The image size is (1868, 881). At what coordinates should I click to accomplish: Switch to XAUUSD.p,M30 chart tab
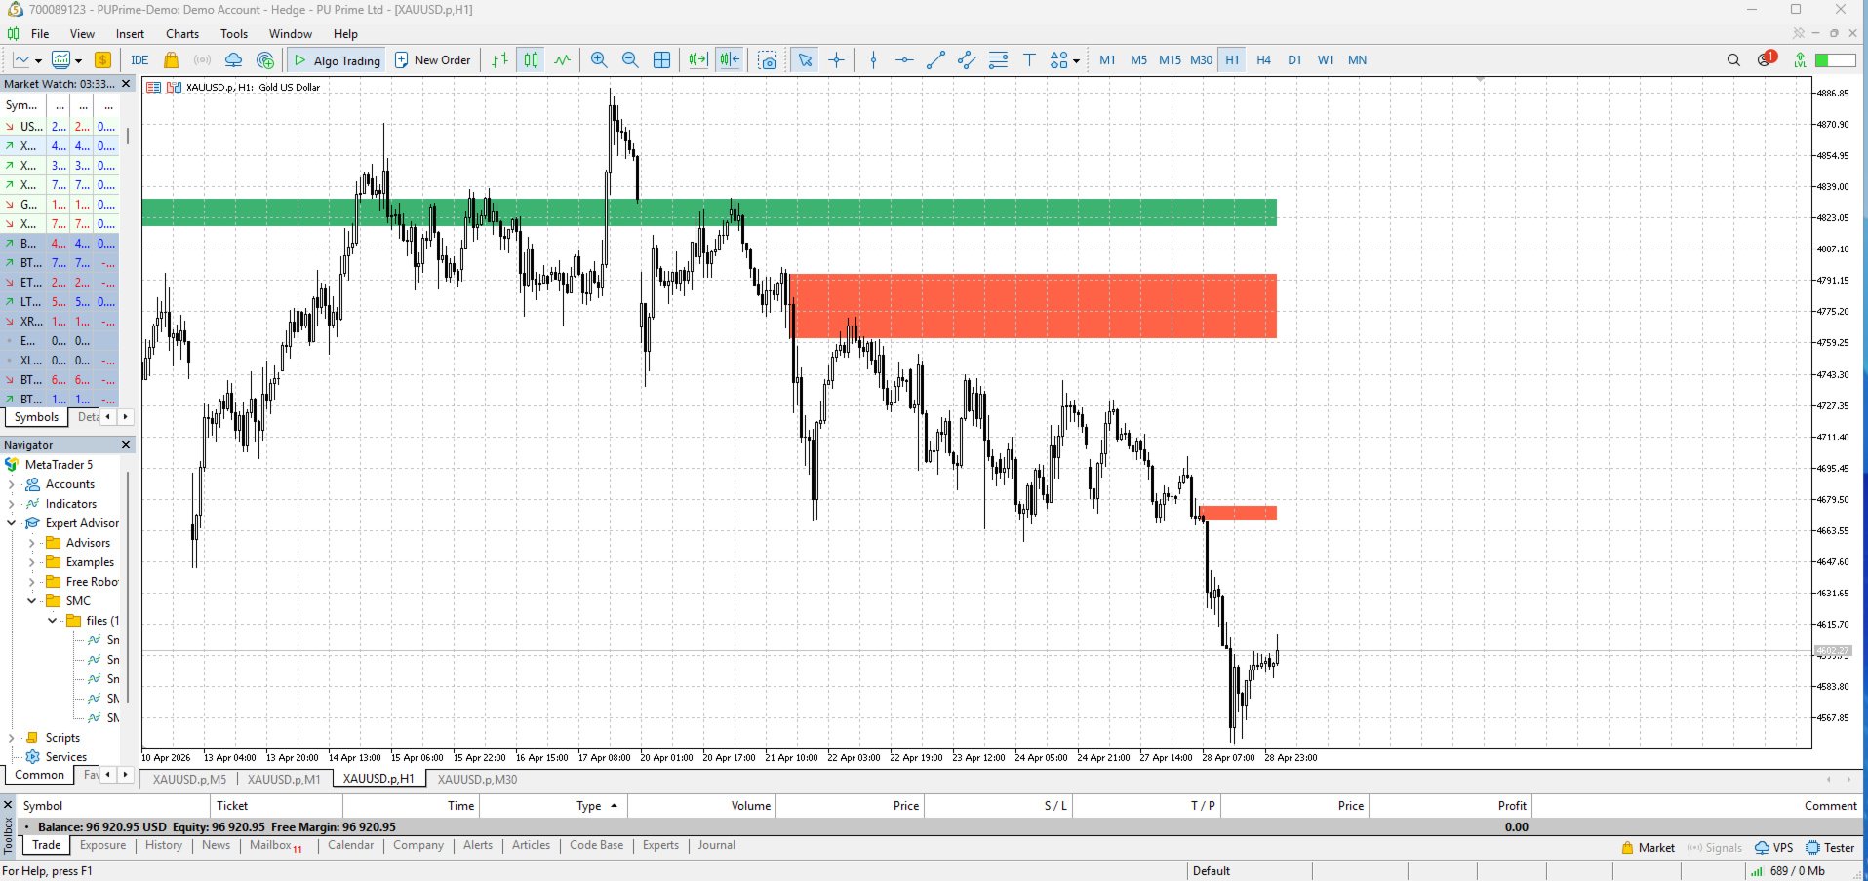(477, 780)
